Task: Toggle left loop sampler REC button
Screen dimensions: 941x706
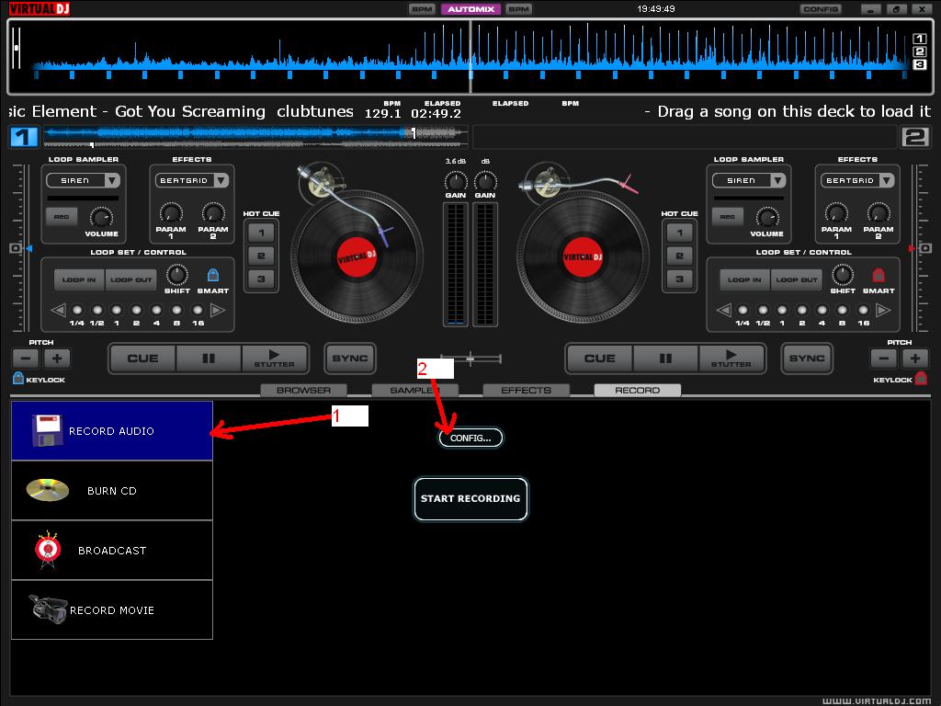Action: point(62,217)
